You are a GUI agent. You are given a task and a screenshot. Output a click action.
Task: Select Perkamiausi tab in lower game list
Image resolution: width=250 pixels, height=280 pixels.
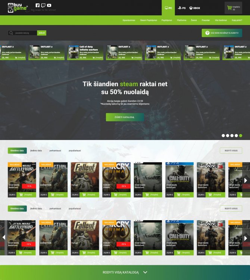pyautogui.click(x=55, y=208)
